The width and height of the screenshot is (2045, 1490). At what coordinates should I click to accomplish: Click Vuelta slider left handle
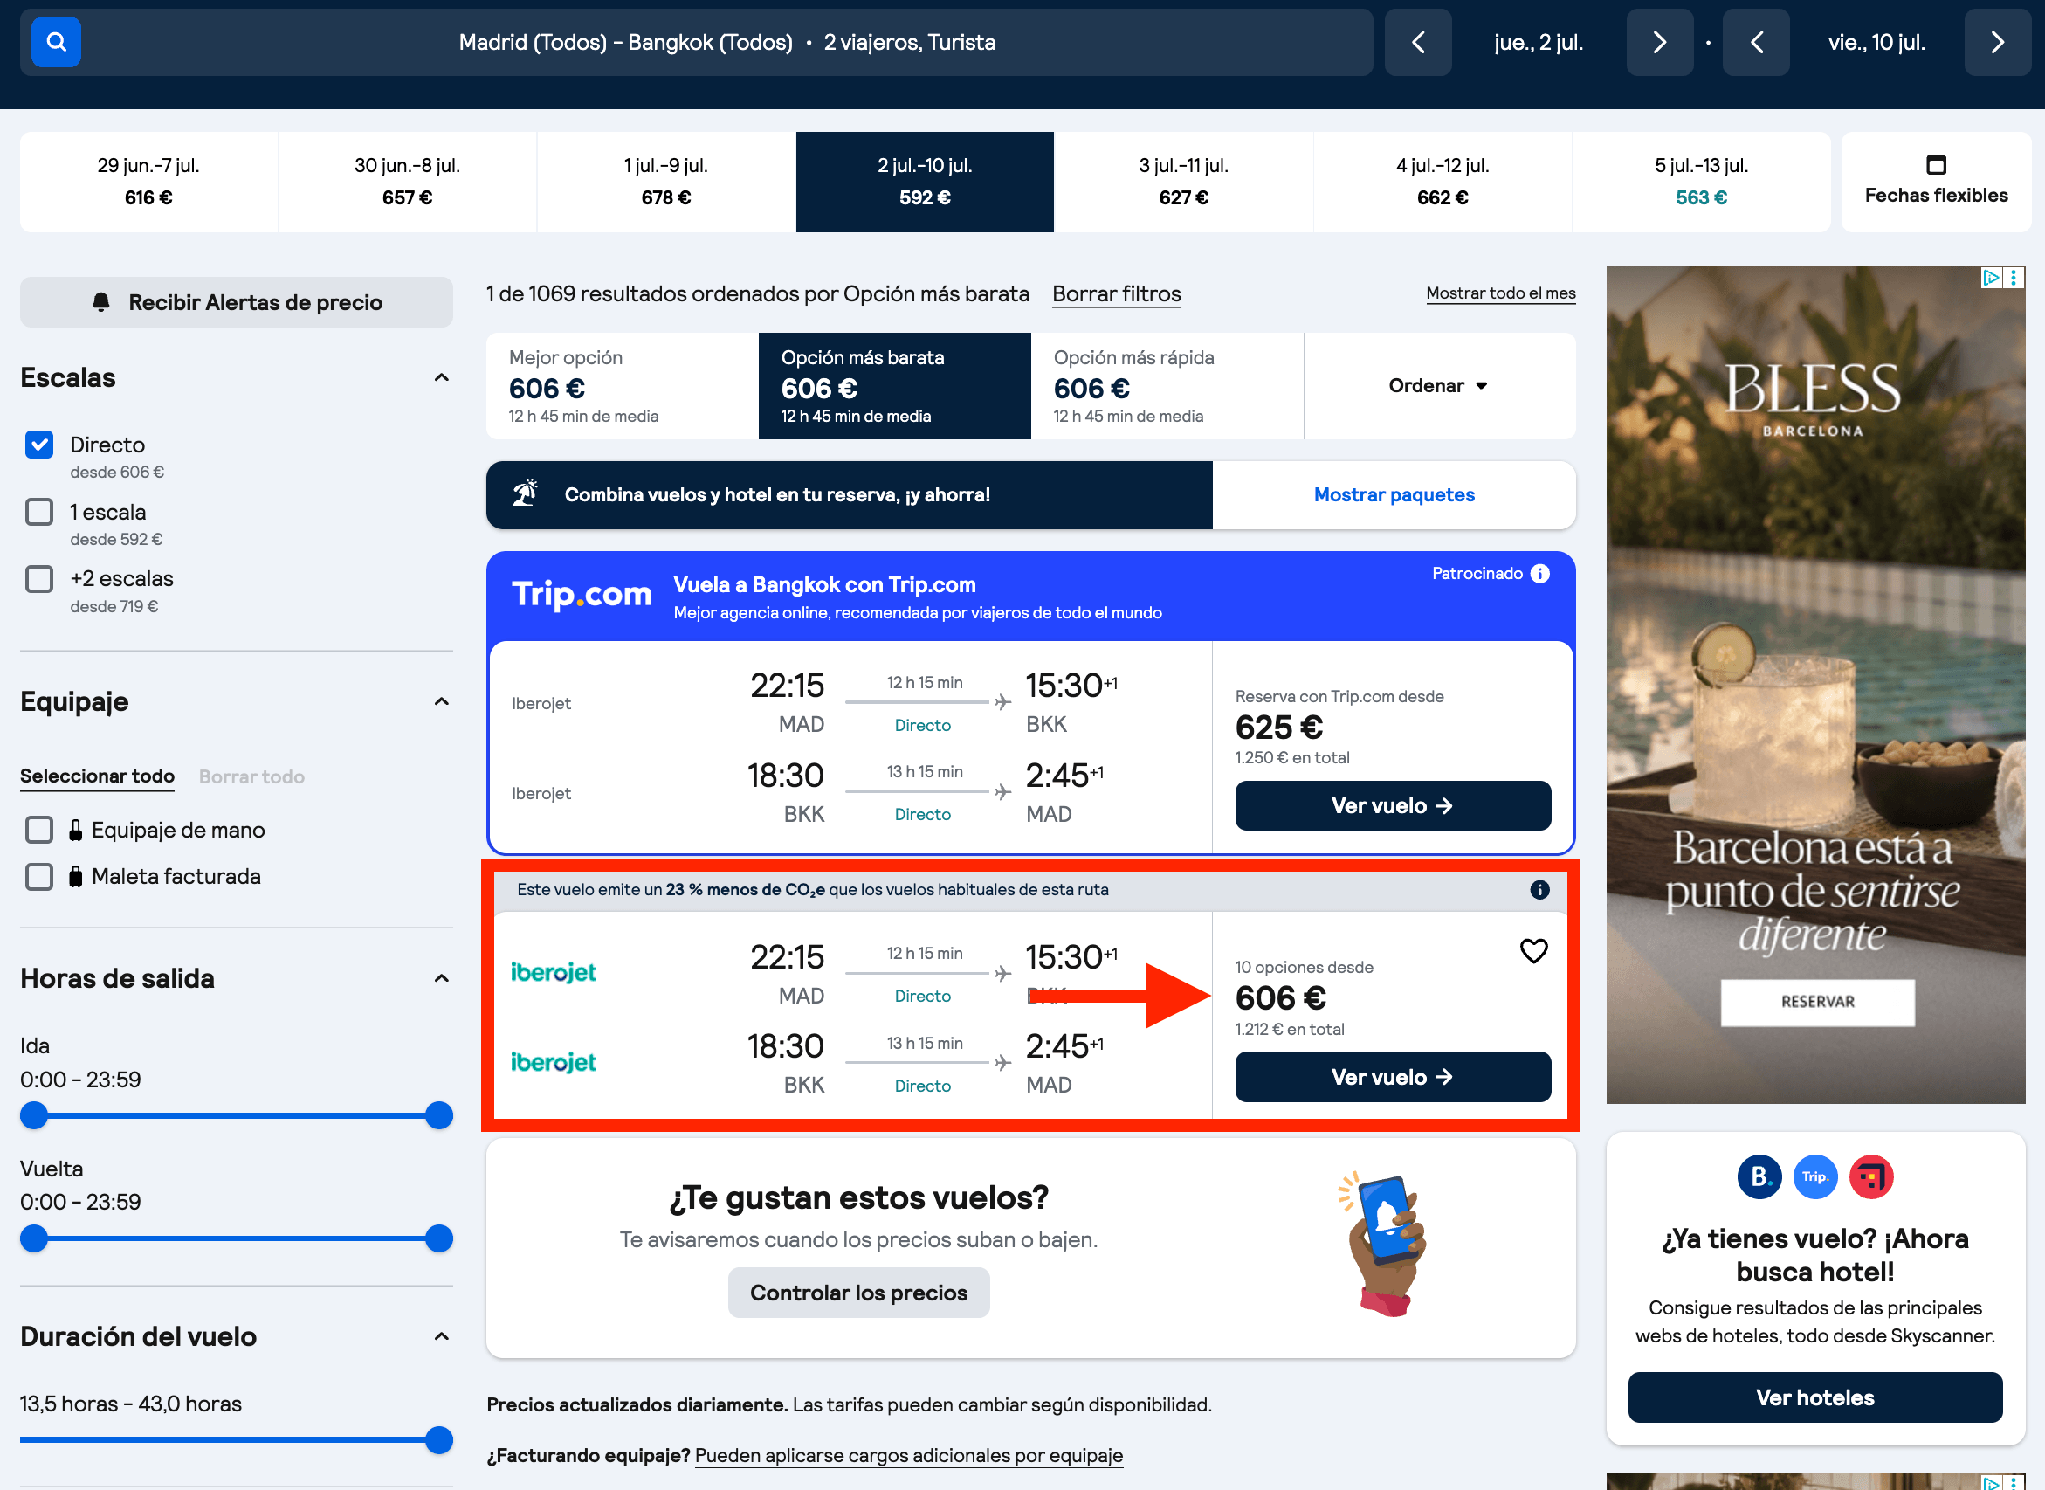click(34, 1239)
